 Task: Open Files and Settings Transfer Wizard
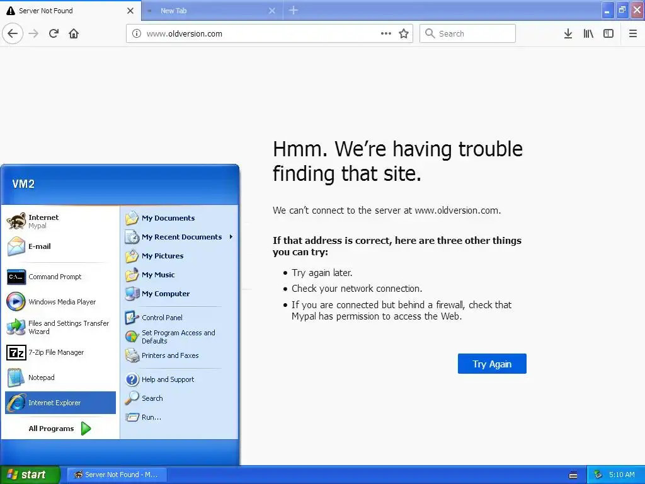[60, 328]
